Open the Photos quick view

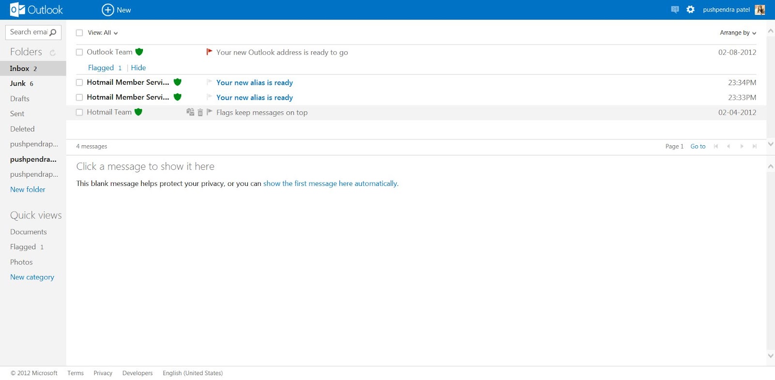(x=21, y=262)
